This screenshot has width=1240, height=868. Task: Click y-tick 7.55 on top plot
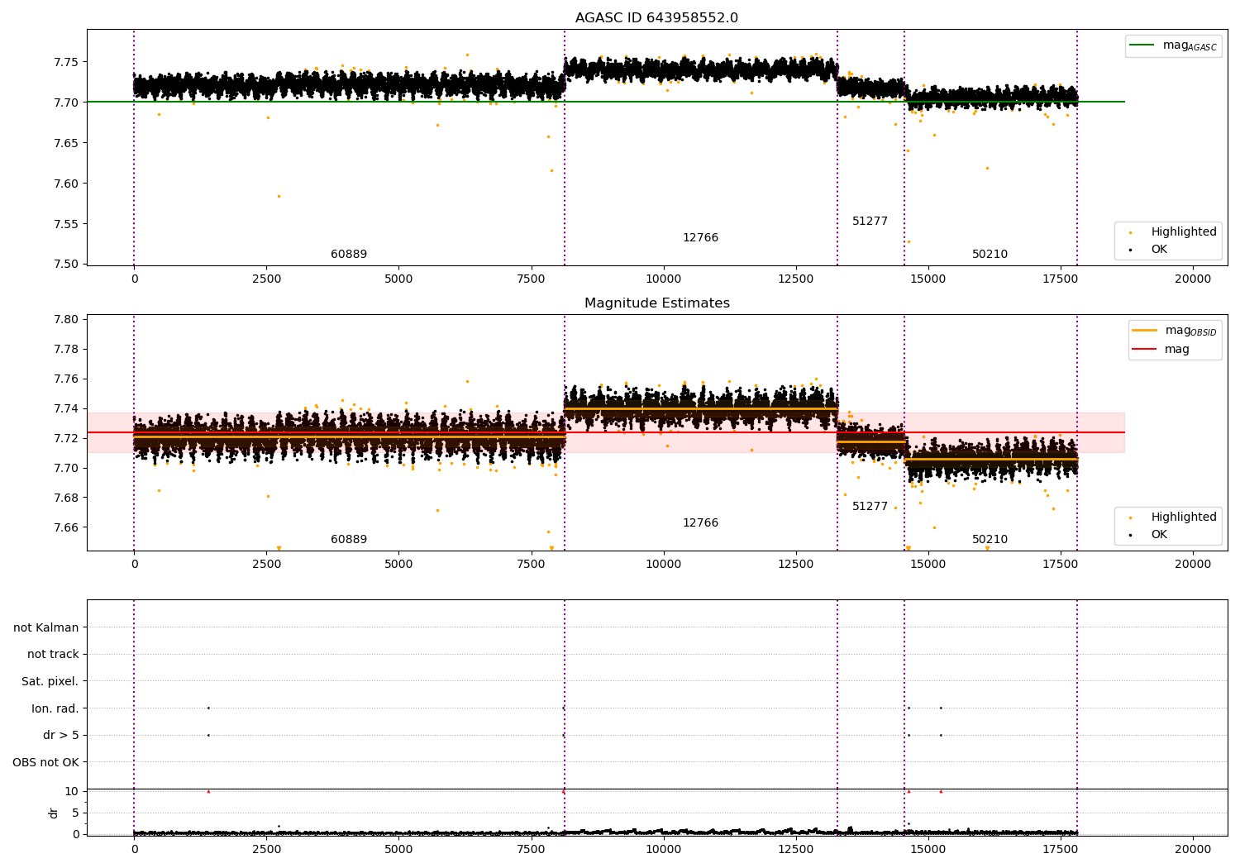pos(66,224)
